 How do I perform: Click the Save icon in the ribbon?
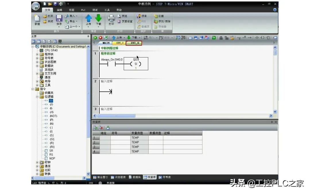point(59,19)
